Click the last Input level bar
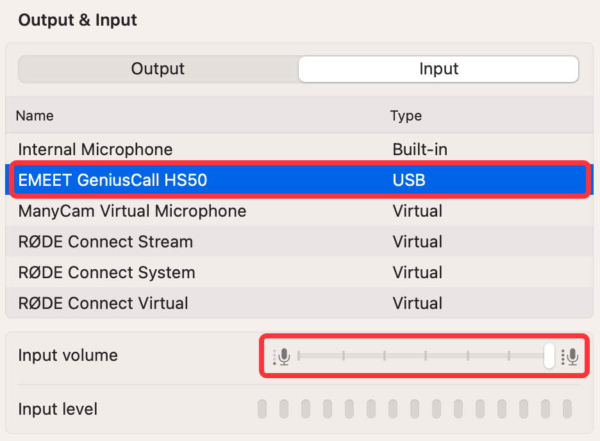This screenshot has height=441, width=600. click(567, 409)
